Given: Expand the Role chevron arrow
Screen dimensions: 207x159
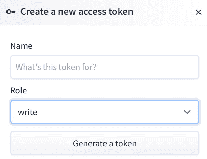Looking at the screenshot, I should tap(187, 112).
